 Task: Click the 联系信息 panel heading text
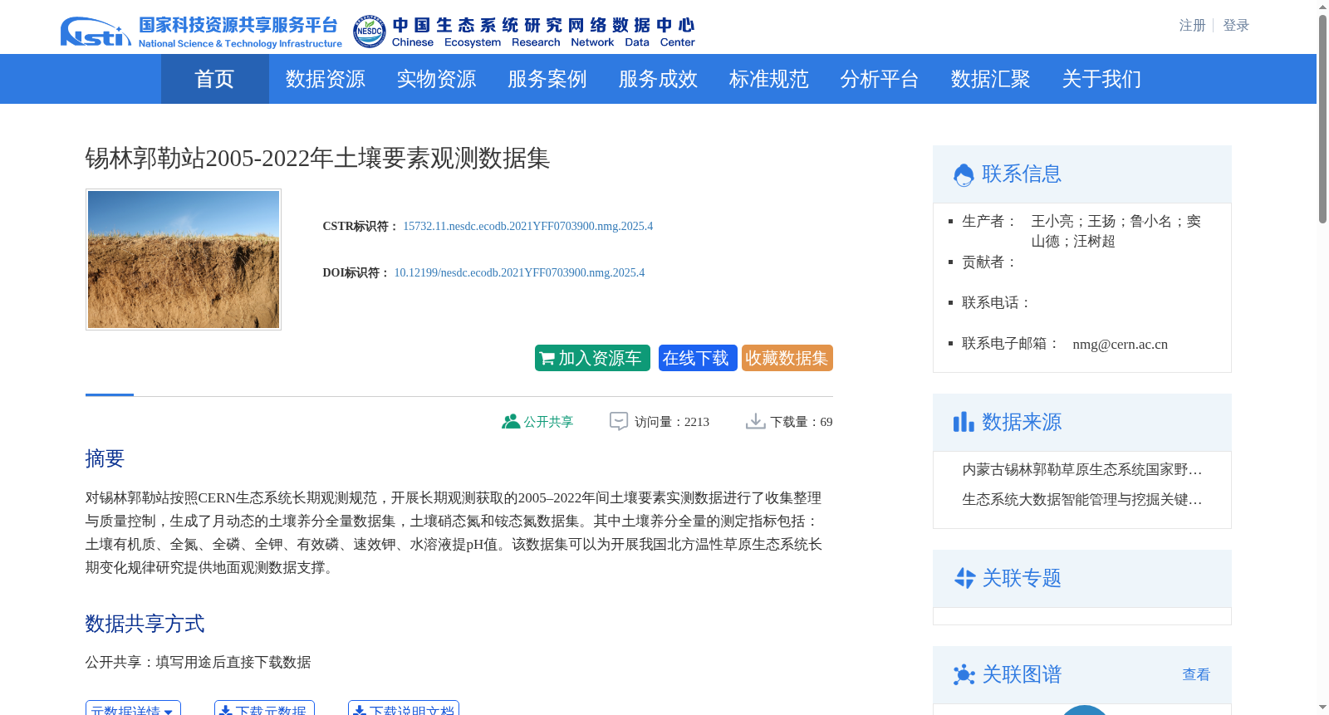pos(1022,174)
